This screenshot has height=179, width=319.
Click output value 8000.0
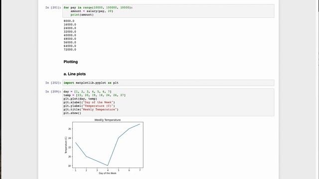pyautogui.click(x=69, y=21)
